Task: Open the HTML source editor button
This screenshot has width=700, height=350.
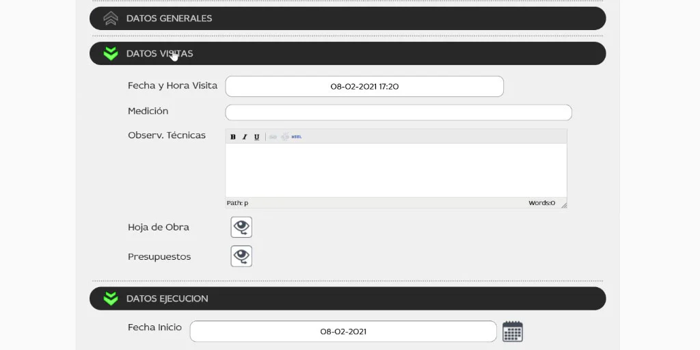Action: coord(297,137)
